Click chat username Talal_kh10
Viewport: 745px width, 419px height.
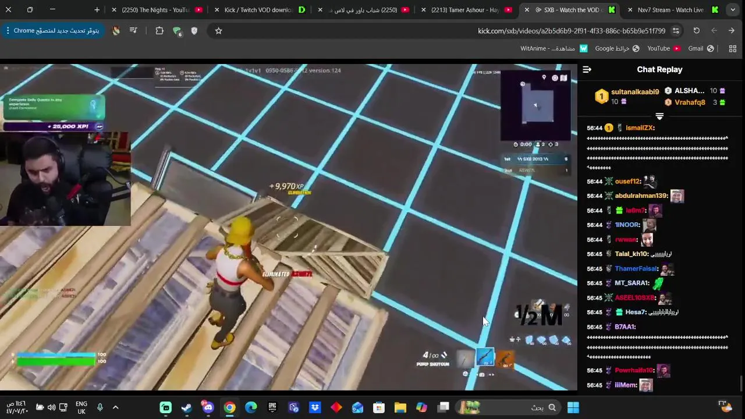coord(631,254)
